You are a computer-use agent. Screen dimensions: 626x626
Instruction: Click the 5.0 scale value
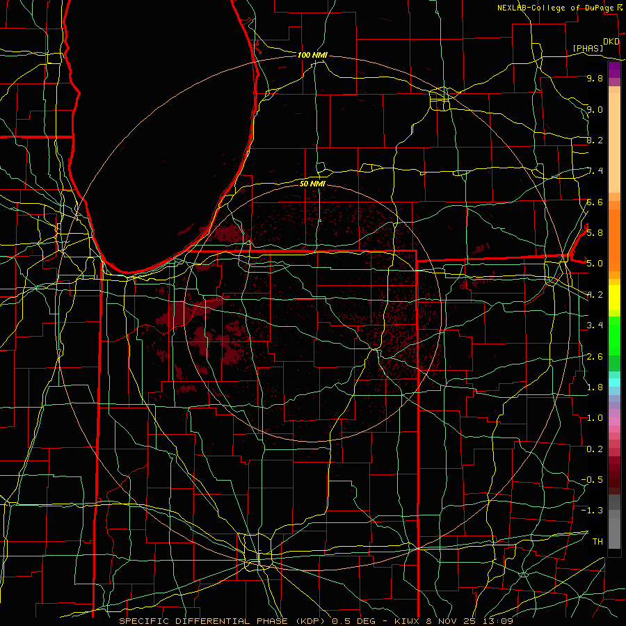pos(595,264)
